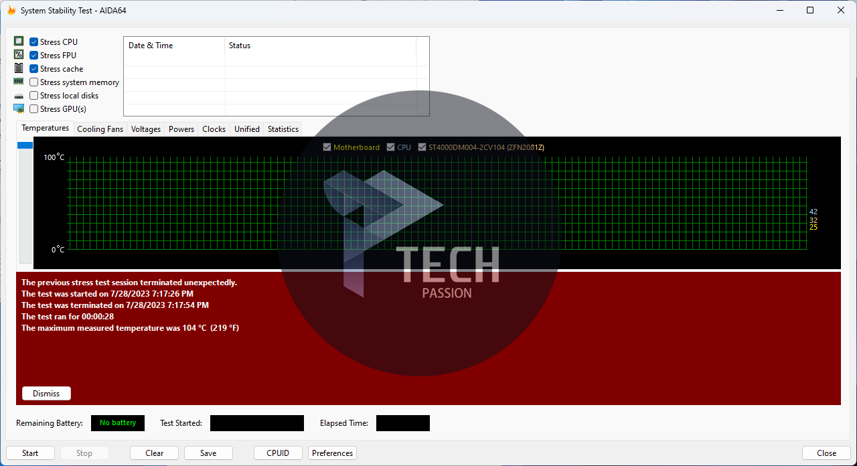Enable the Stress system memory checkbox

point(33,82)
